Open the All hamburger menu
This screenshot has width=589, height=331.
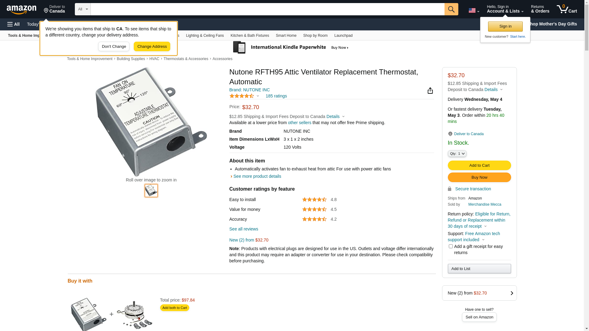13,24
